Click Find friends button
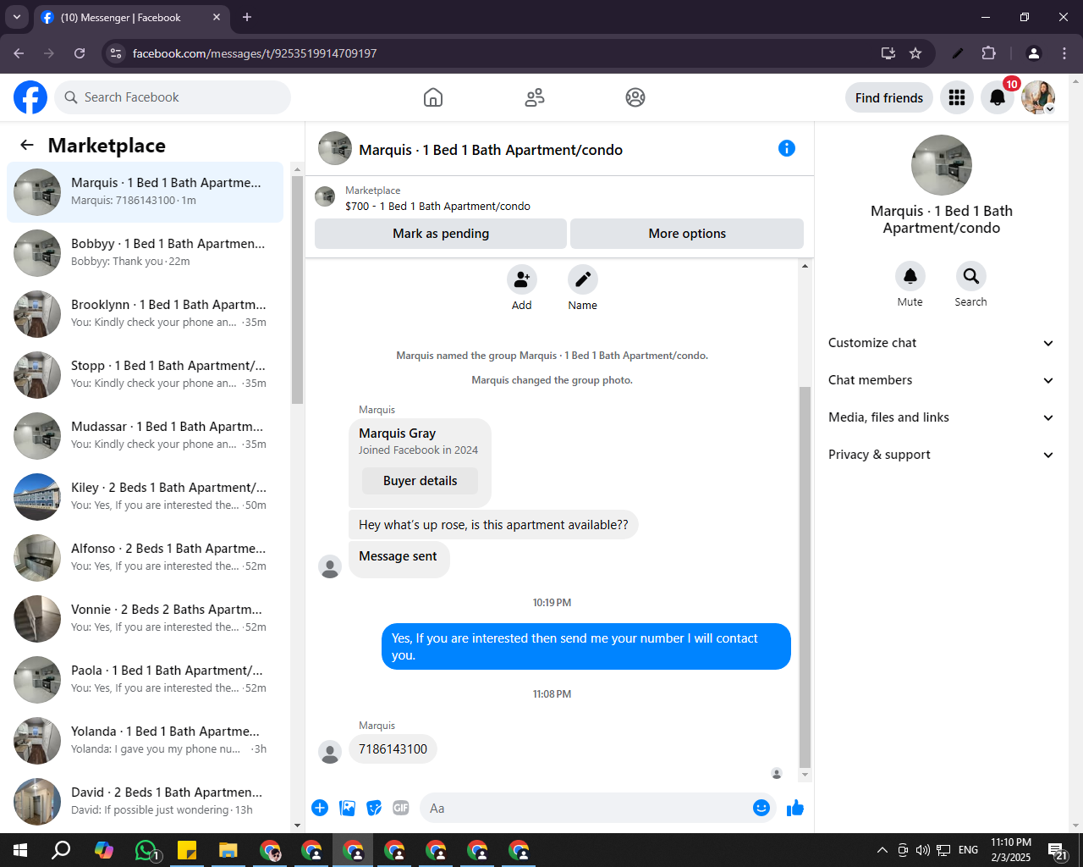The width and height of the screenshot is (1083, 867). coord(889,97)
